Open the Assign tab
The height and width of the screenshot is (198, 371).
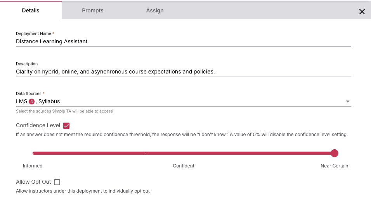155,10
